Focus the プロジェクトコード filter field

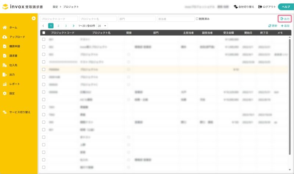pos(59,19)
